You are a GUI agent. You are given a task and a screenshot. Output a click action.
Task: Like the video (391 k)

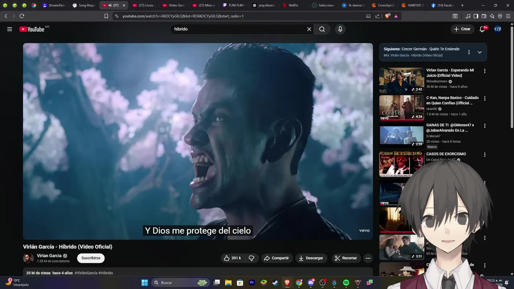pos(232,258)
